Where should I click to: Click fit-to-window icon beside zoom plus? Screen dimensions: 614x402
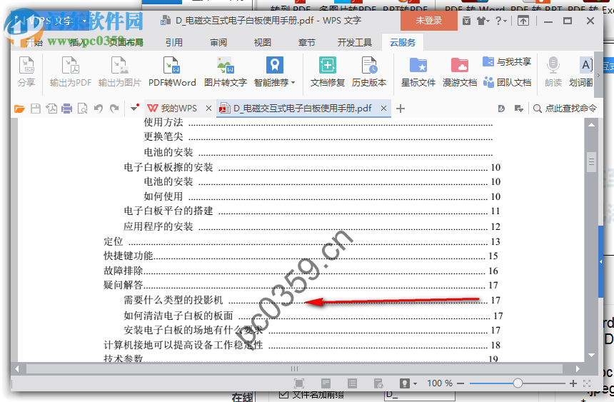[587, 383]
